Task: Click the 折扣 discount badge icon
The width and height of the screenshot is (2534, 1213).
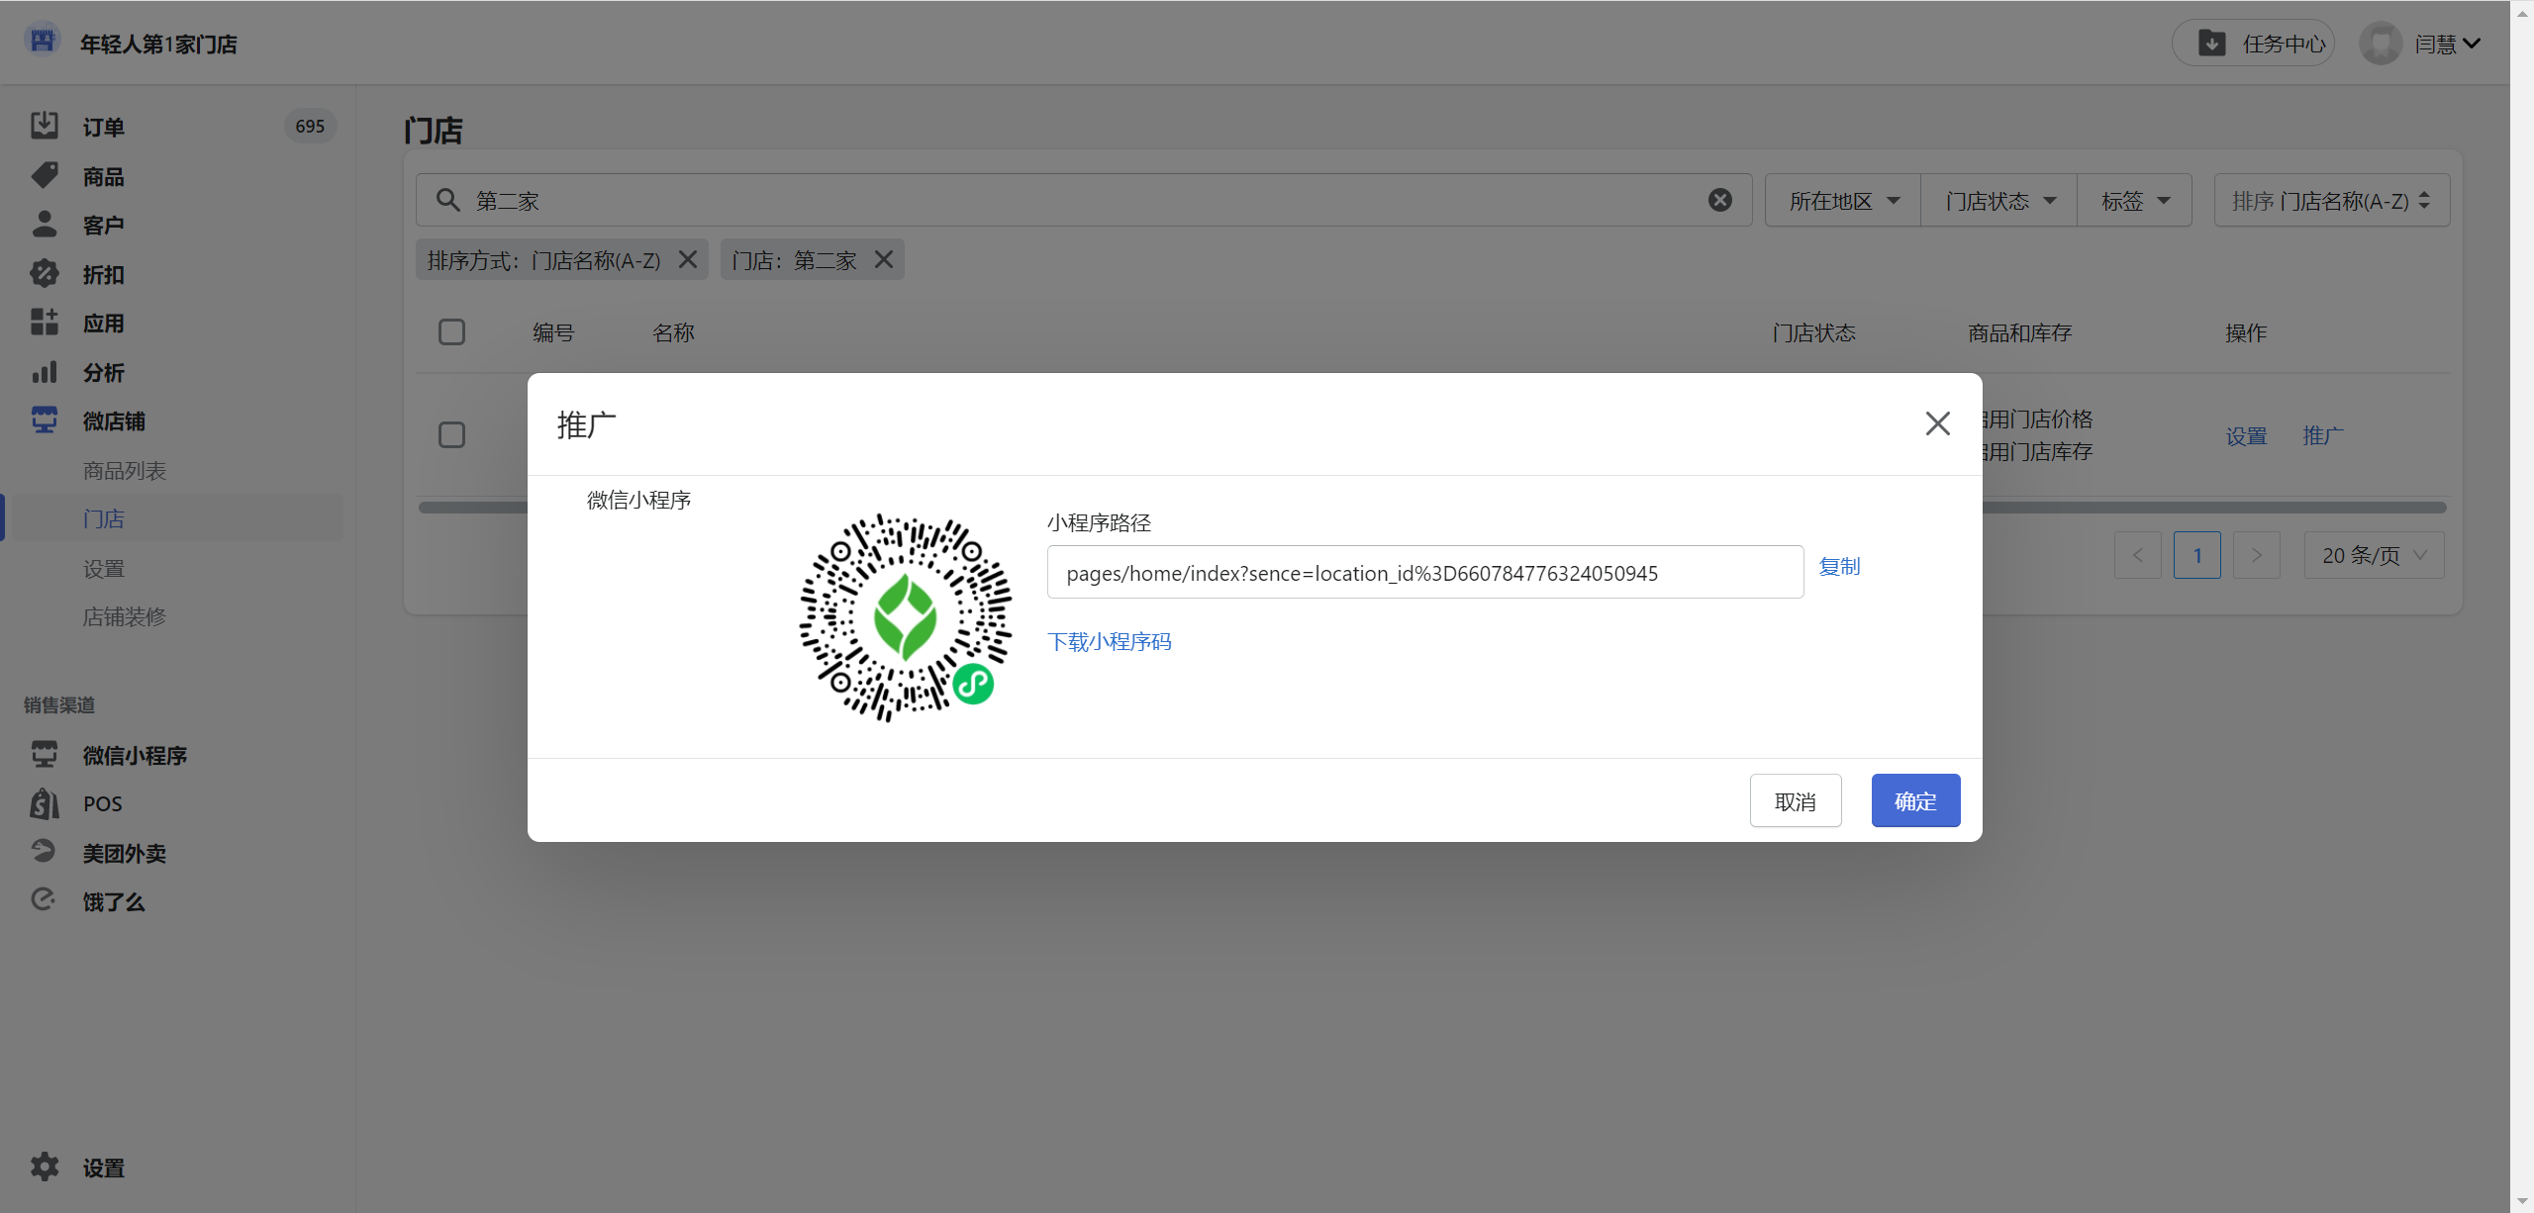Action: click(x=44, y=273)
